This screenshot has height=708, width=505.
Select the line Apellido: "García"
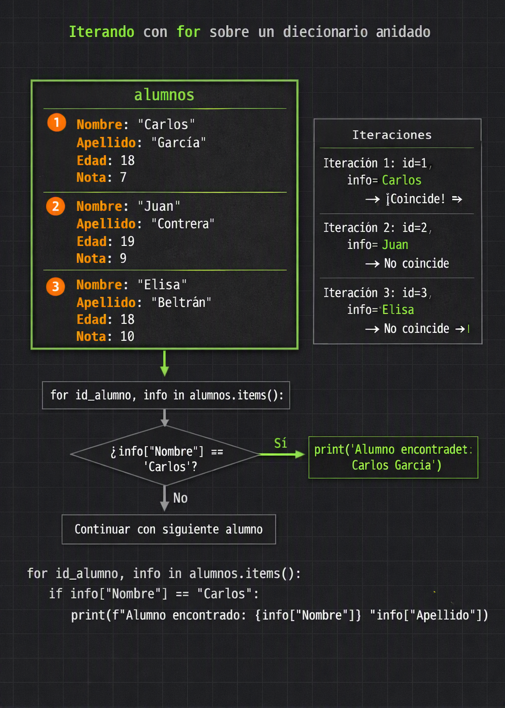[x=141, y=142]
